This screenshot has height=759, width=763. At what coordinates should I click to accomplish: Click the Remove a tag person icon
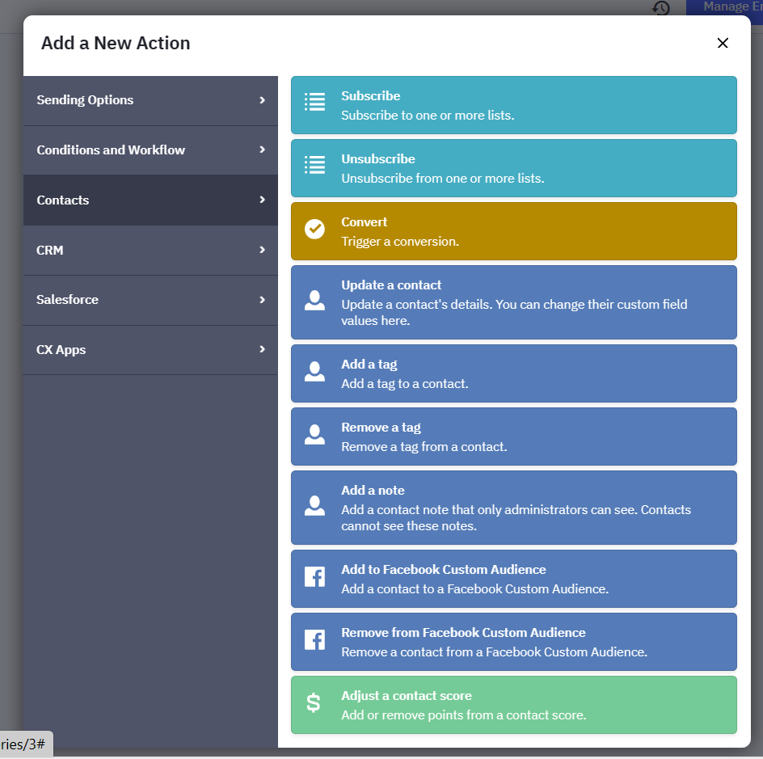pos(314,435)
